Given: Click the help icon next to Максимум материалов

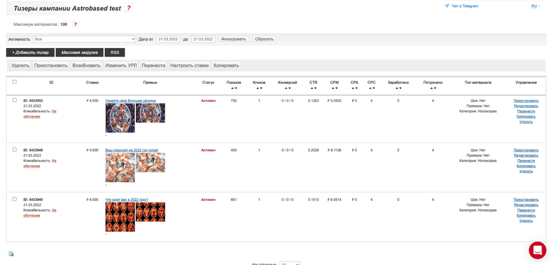Looking at the screenshot, I should (75, 25).
